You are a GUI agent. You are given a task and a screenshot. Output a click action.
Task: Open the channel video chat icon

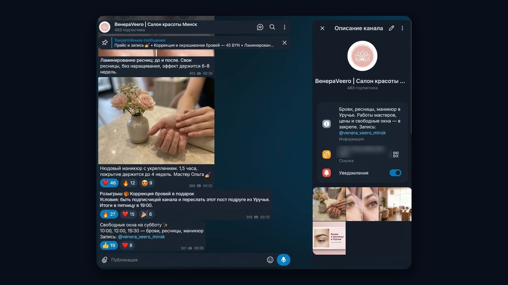260,27
